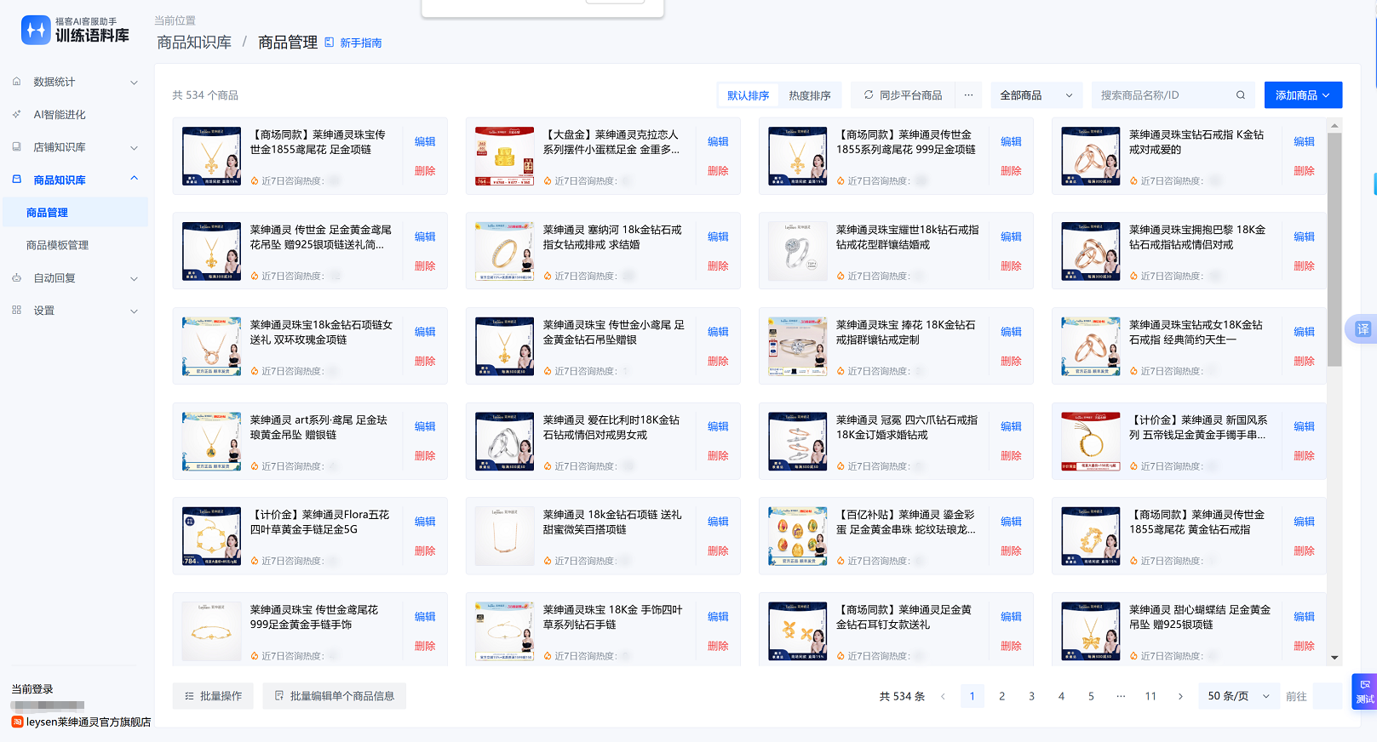Open thumbnail of 【百亿补贴】莱绅通灵 鎏金彩蛋
Screen dimensions: 1377x742
pyautogui.click(x=797, y=537)
